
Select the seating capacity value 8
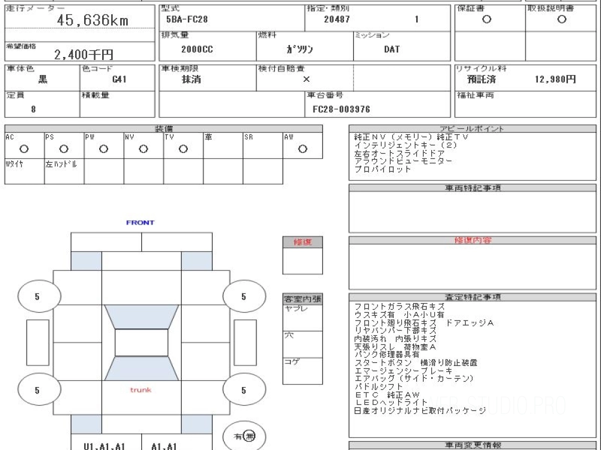point(34,108)
